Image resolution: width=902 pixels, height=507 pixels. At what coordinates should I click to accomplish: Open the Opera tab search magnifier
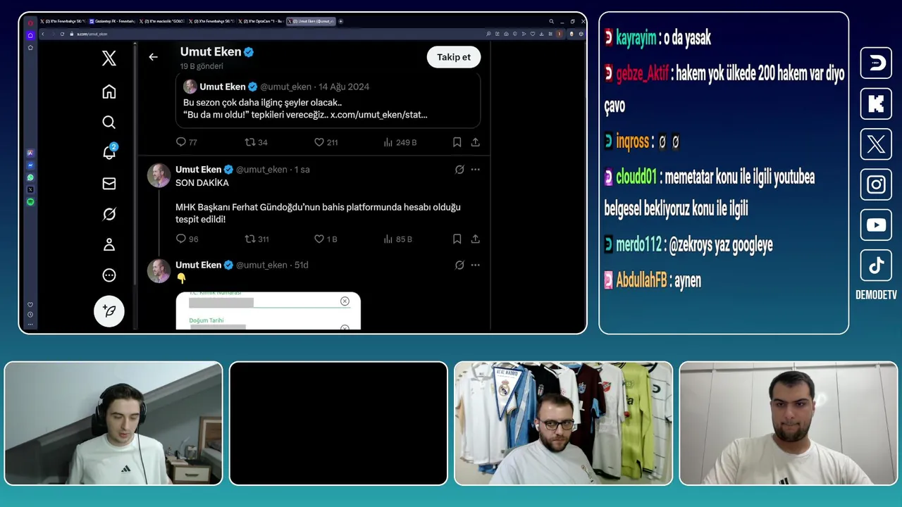552,21
